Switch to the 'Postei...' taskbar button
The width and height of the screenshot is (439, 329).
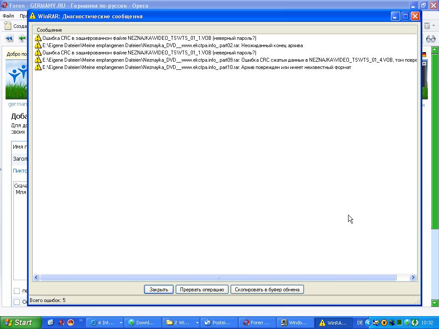point(219,323)
